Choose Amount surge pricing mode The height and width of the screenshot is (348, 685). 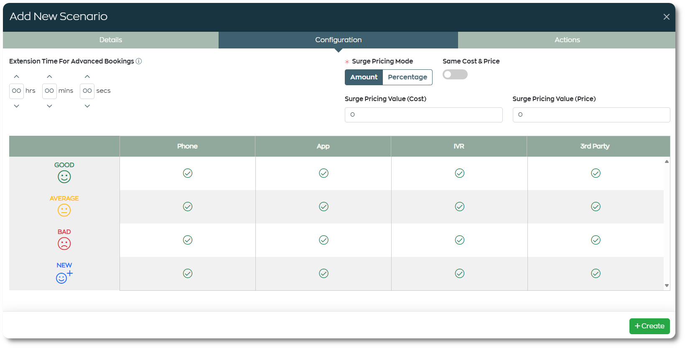click(x=364, y=77)
